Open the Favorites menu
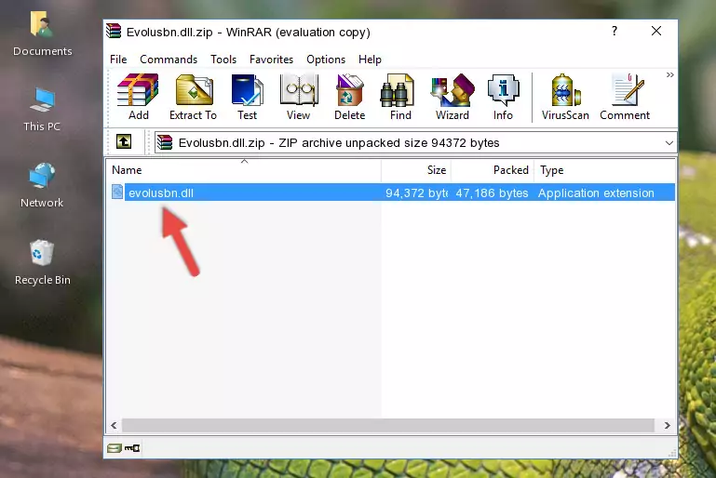The image size is (716, 478). tap(271, 60)
